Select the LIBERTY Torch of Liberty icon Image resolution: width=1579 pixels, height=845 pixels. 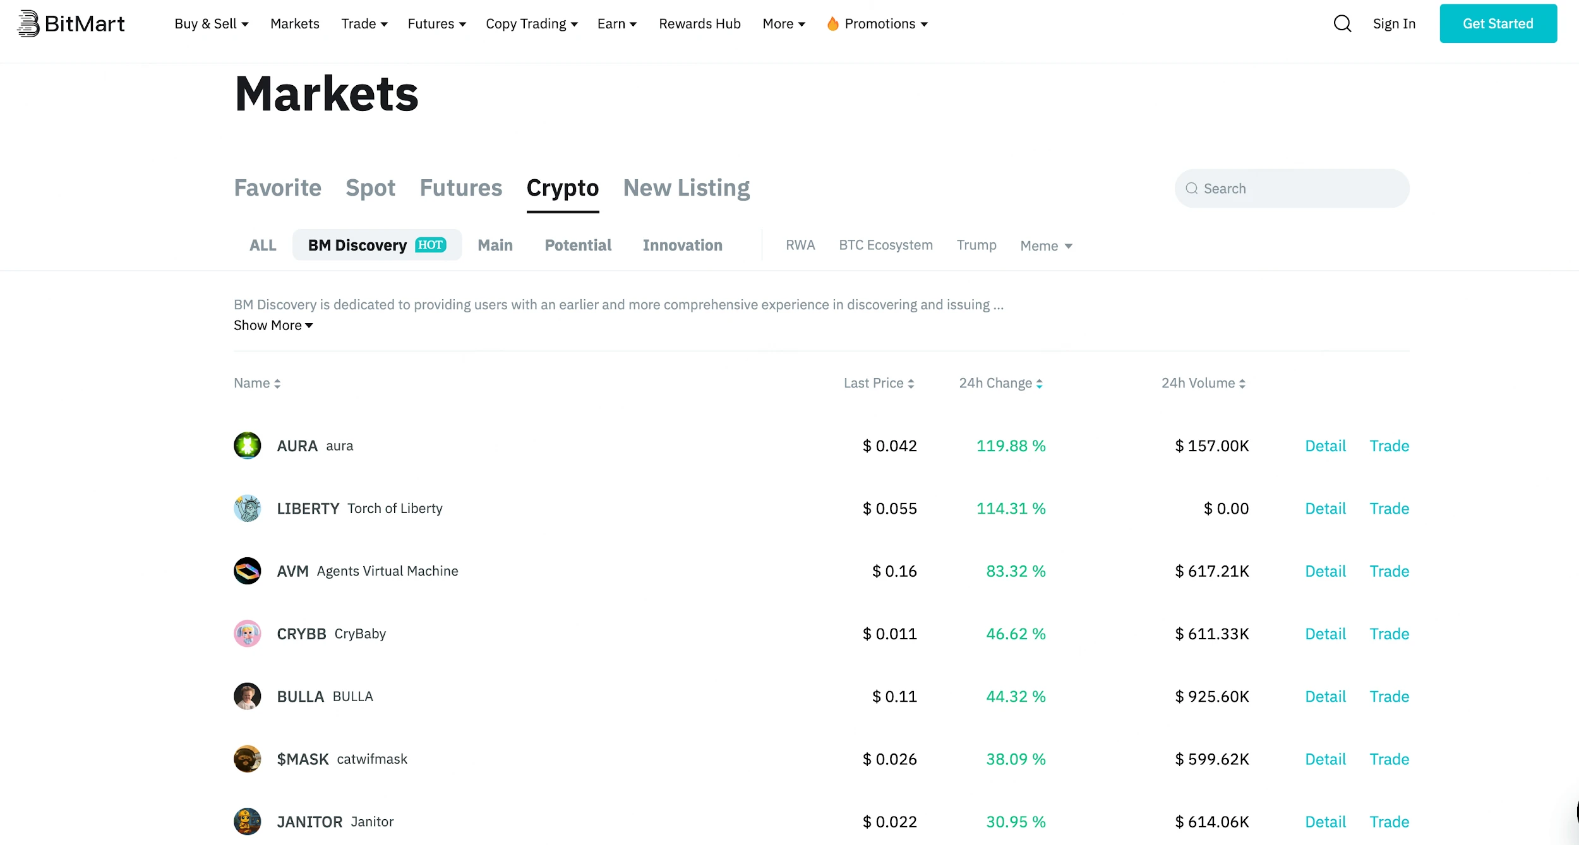tap(248, 508)
